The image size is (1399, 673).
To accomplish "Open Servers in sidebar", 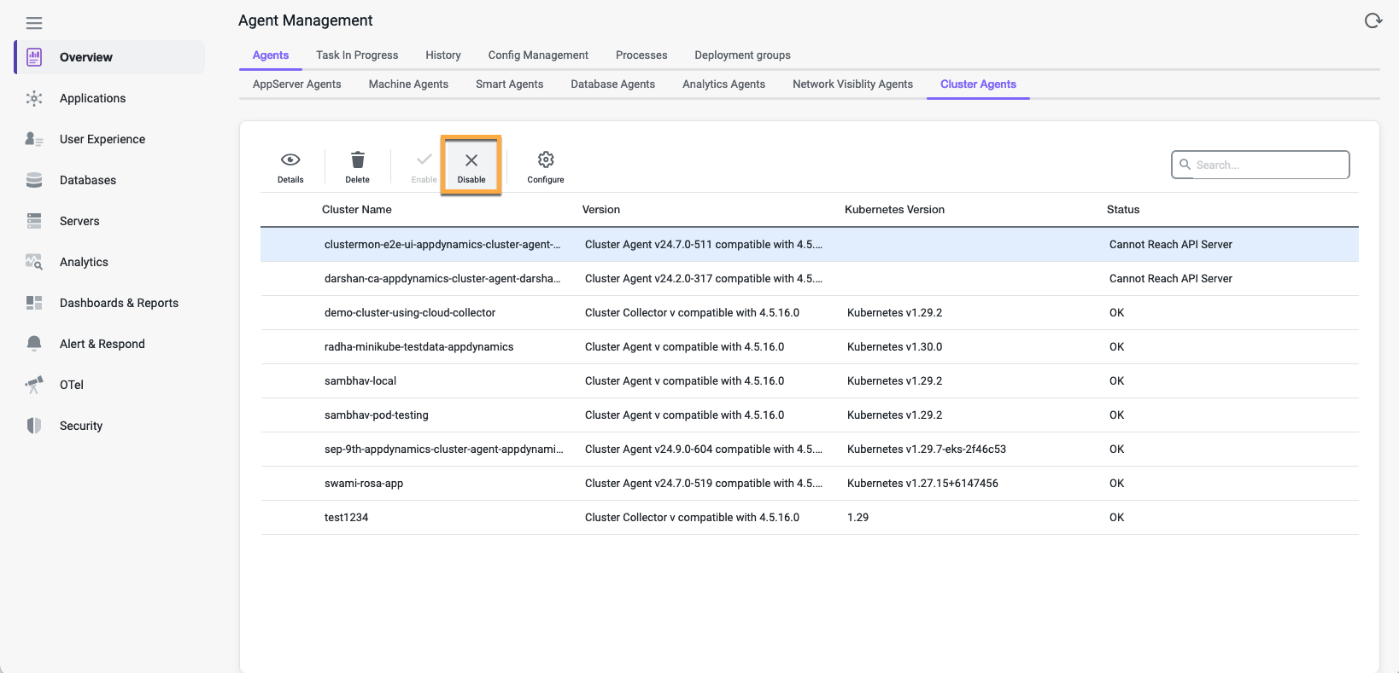I will click(109, 221).
